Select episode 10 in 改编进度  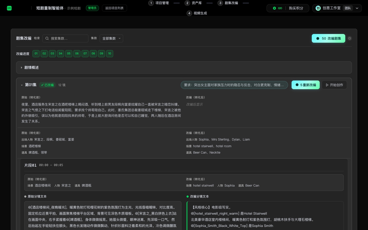[x=110, y=54]
